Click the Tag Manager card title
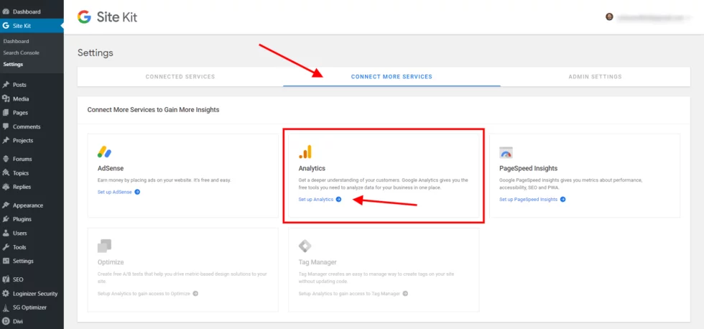Screen dimensions: 704x329 coord(318,262)
